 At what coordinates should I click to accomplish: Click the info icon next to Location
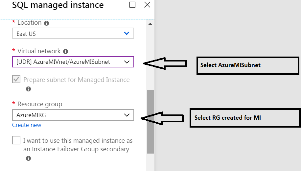pyautogui.click(x=46, y=23)
